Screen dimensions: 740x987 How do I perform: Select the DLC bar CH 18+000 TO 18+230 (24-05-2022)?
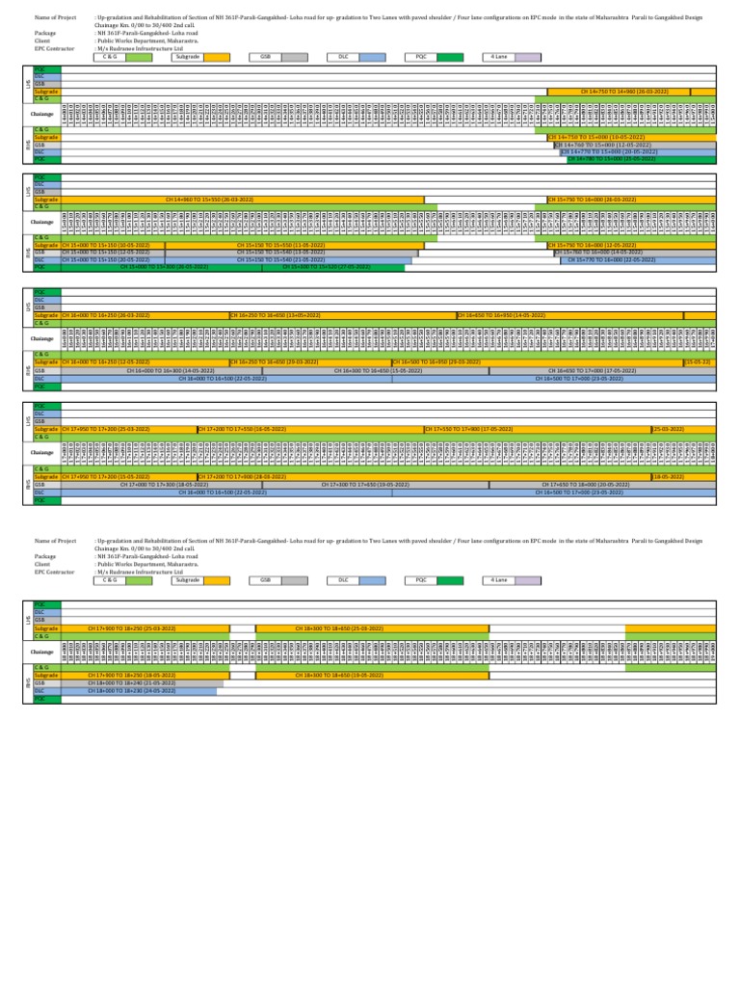pyautogui.click(x=139, y=691)
